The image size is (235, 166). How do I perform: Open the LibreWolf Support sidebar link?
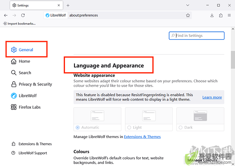(29, 153)
